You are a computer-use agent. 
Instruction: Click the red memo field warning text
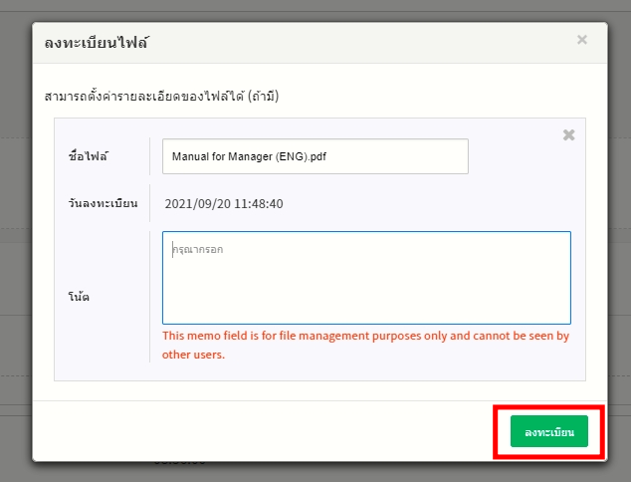pyautogui.click(x=365, y=337)
